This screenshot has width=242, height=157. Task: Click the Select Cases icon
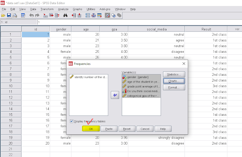(99, 15)
